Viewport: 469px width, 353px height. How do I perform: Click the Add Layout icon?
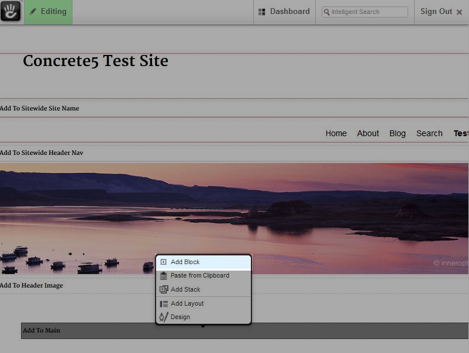164,304
